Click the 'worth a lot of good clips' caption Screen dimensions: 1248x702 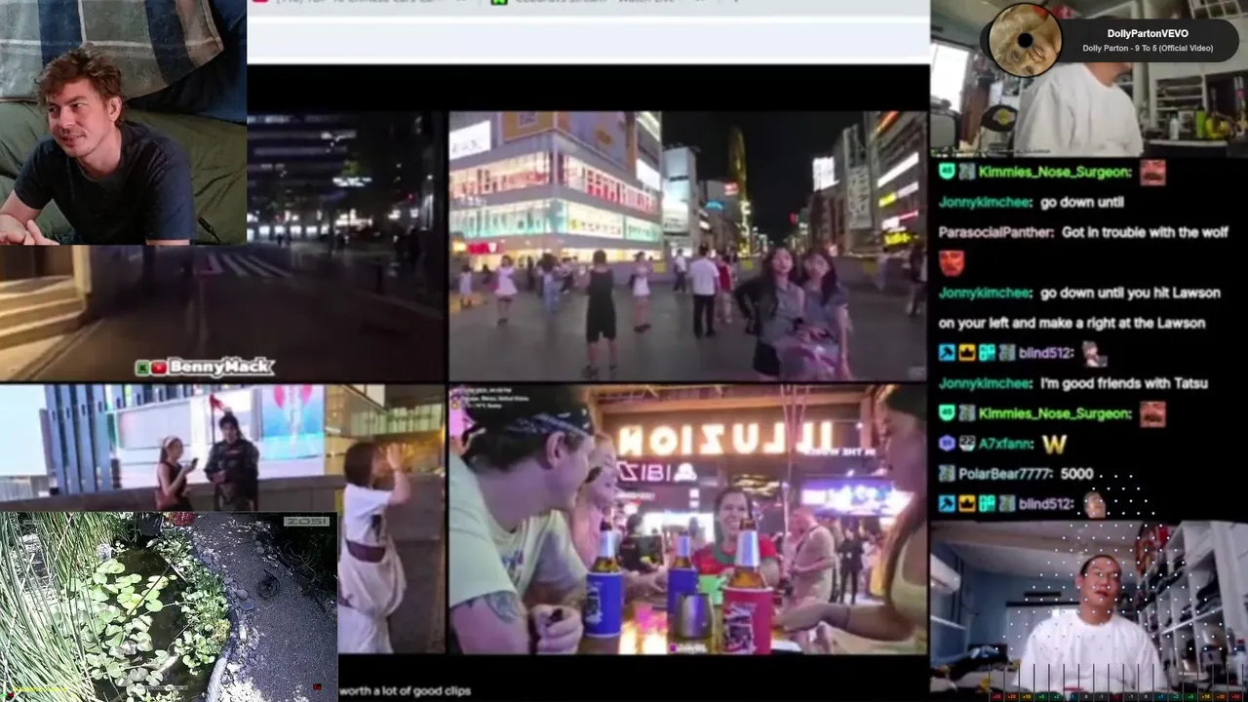coord(406,690)
